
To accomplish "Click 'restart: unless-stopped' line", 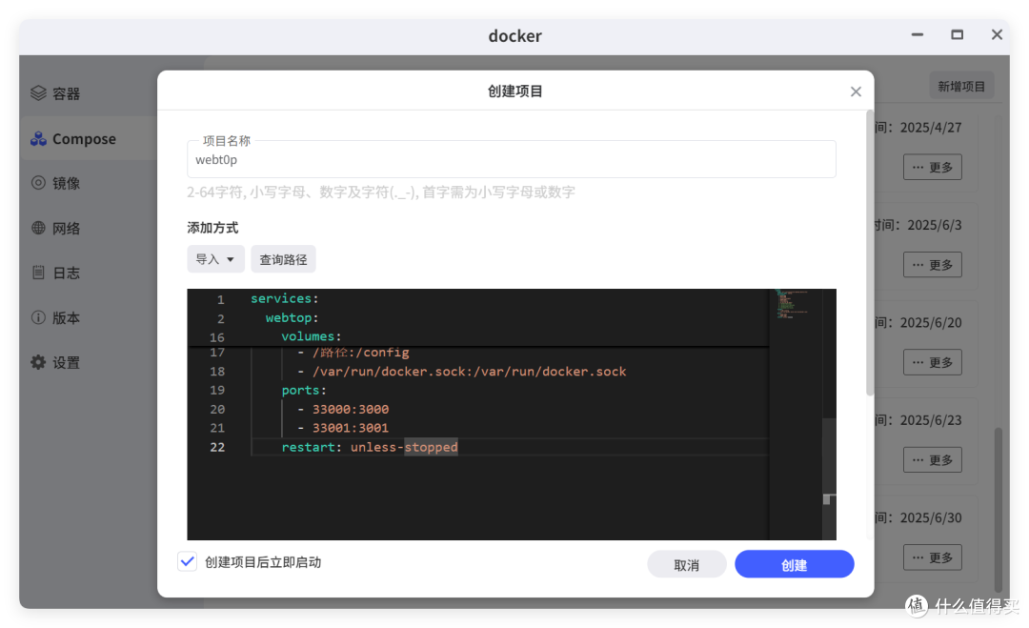I will point(370,447).
